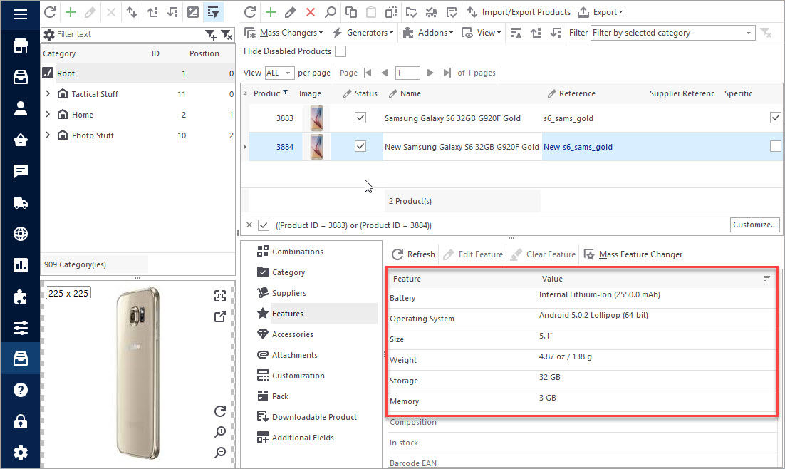This screenshot has height=469, width=785.
Task: Open the shipping truck sidebar icon
Action: [21, 203]
